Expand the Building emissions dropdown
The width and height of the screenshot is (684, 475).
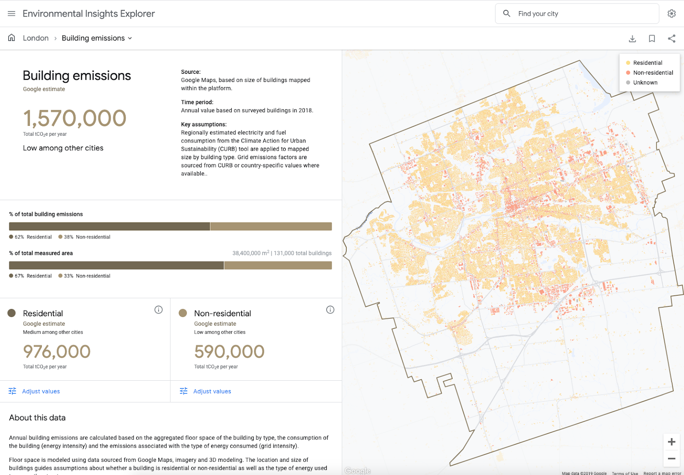coord(97,38)
